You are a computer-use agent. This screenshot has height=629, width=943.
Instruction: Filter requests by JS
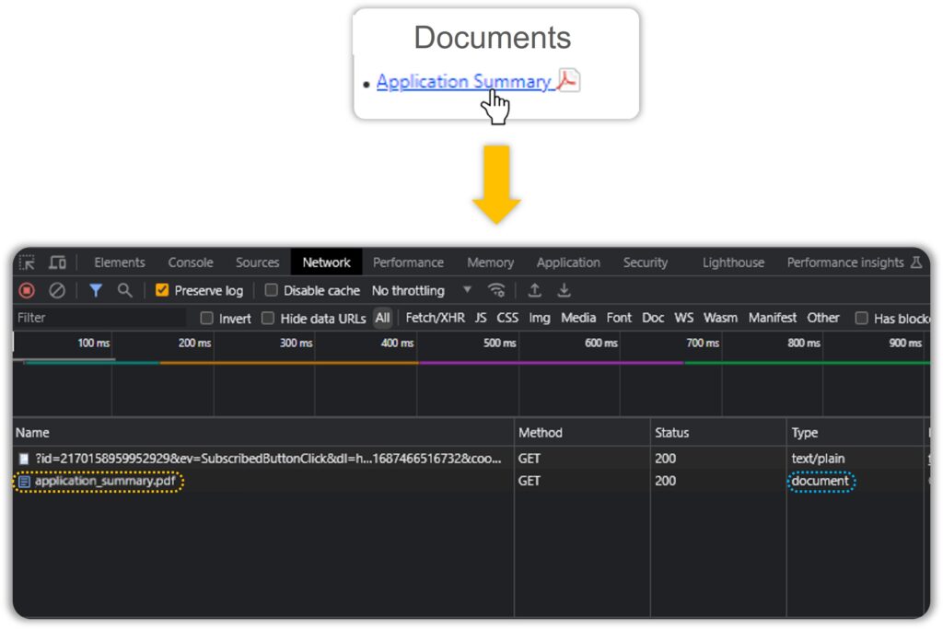tap(481, 318)
